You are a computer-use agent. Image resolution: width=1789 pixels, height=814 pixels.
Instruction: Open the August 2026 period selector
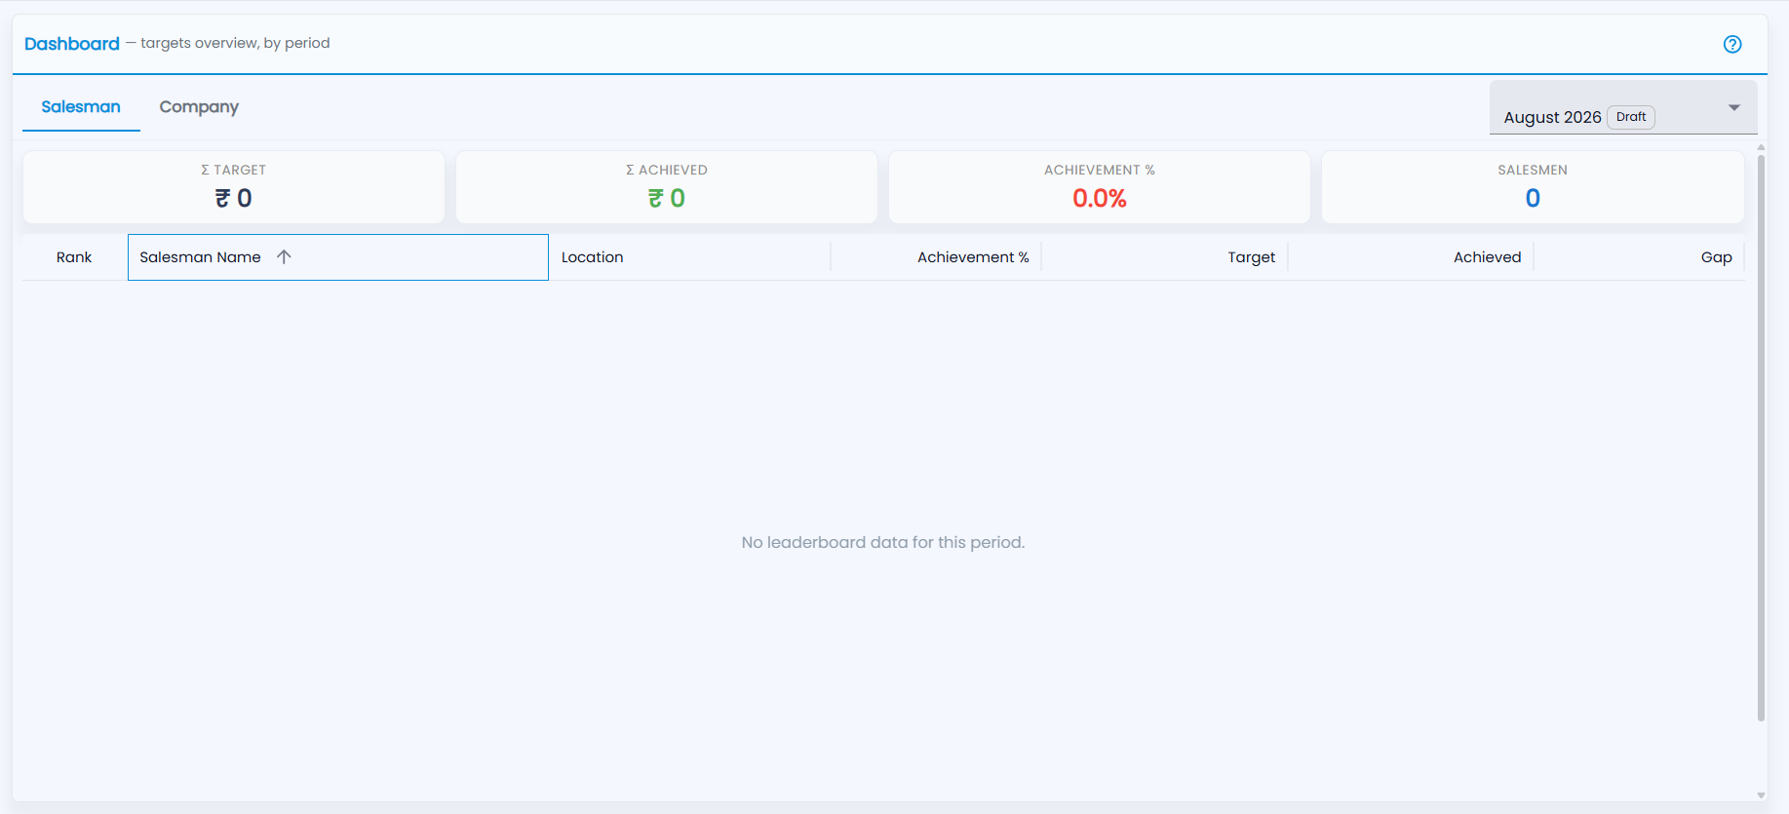click(1623, 107)
